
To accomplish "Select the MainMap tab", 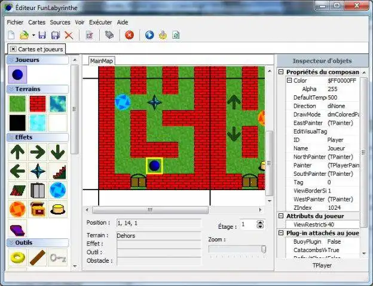I will coord(102,61).
